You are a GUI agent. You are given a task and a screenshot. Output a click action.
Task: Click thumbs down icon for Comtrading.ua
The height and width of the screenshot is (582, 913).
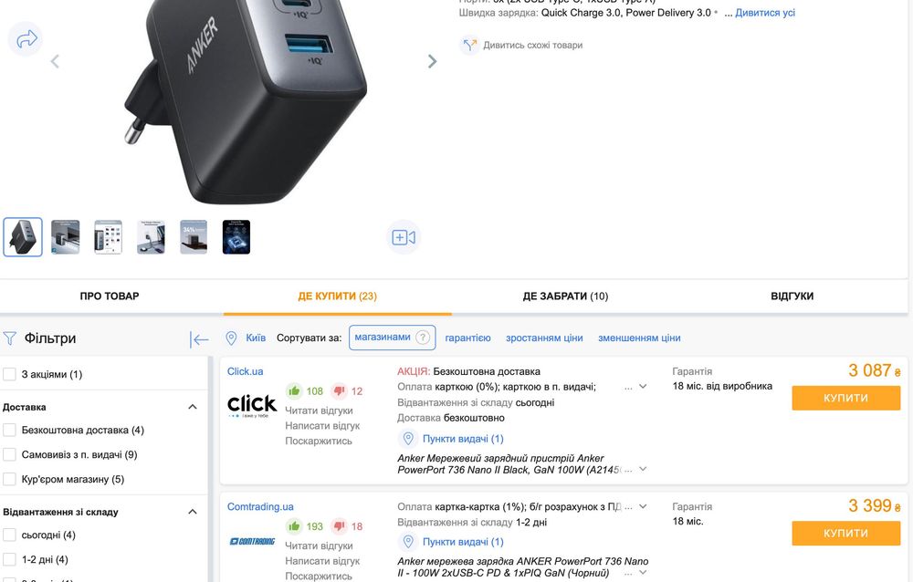[x=339, y=526]
